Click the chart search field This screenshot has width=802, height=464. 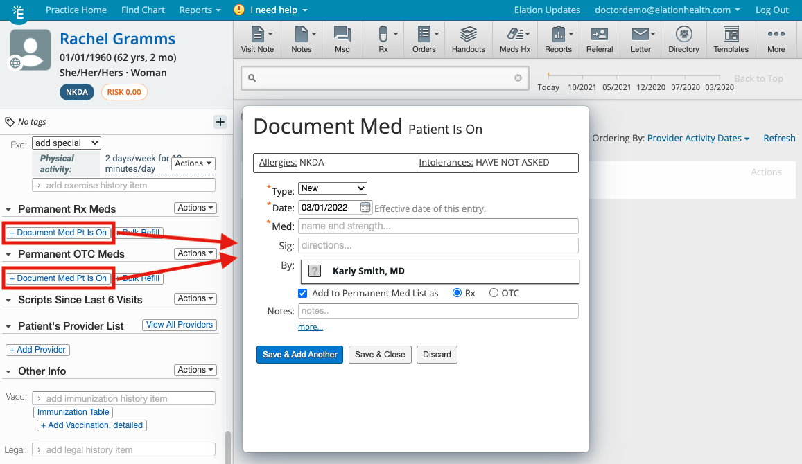384,78
